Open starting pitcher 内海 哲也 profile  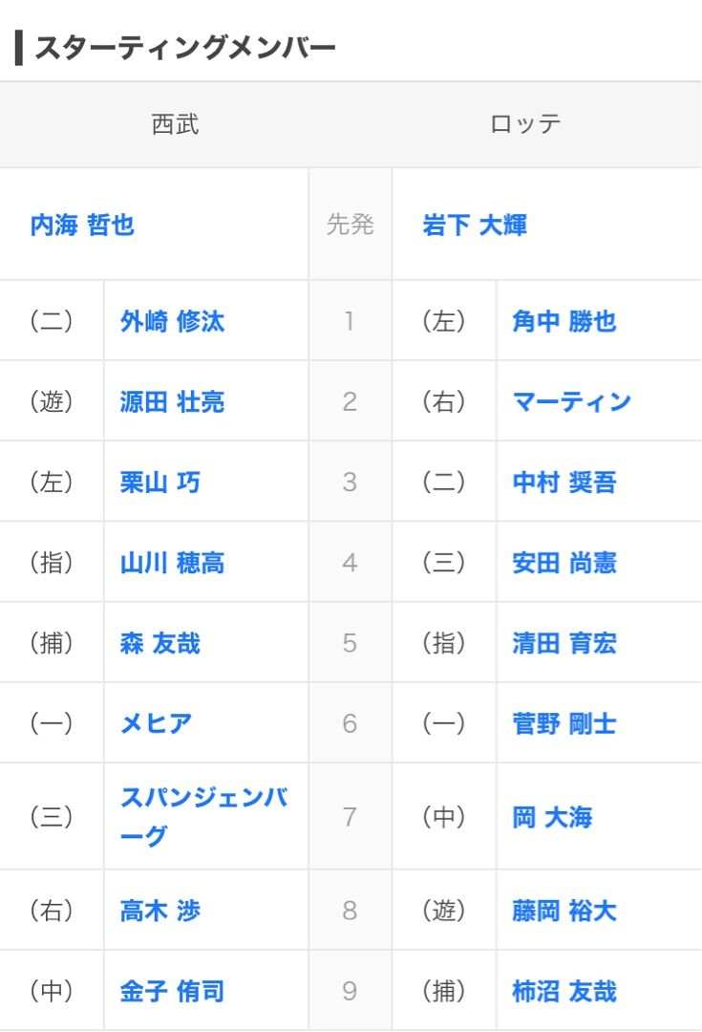pos(82,226)
